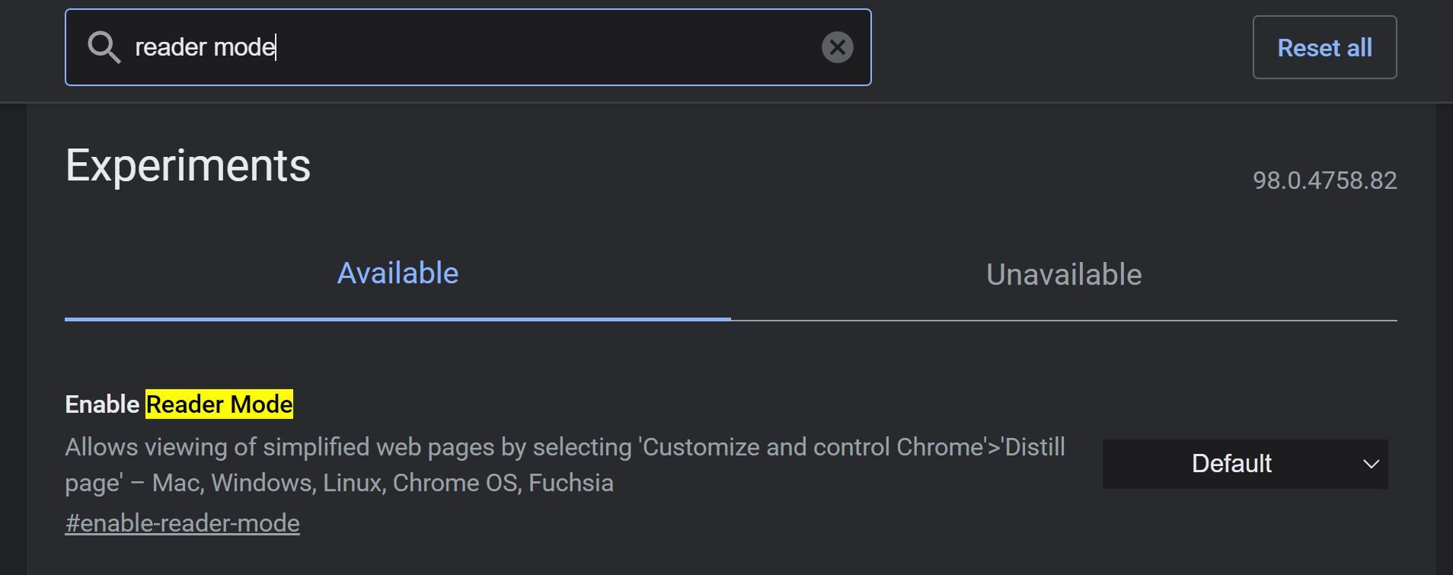Focus the flags search box
This screenshot has width=1453, height=575.
point(468,47)
